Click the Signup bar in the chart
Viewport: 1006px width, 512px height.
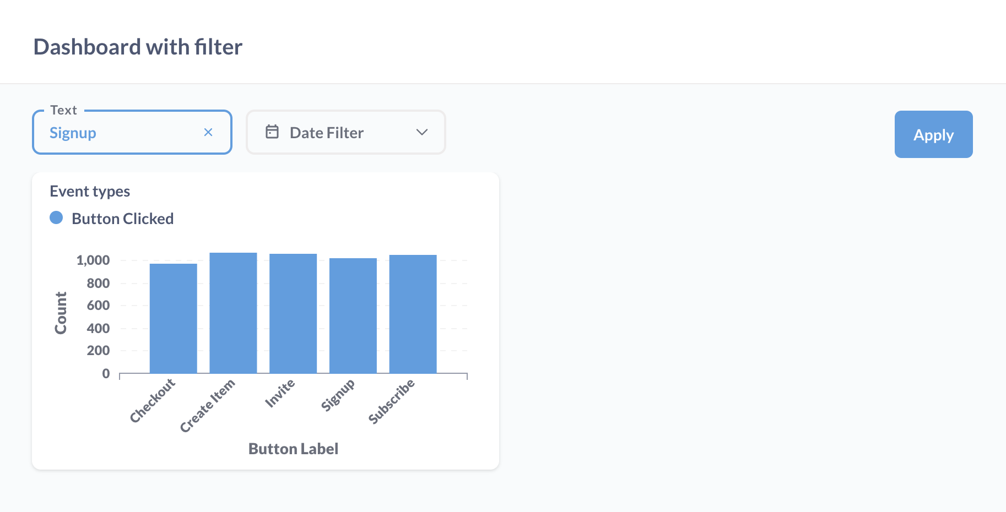click(x=353, y=315)
